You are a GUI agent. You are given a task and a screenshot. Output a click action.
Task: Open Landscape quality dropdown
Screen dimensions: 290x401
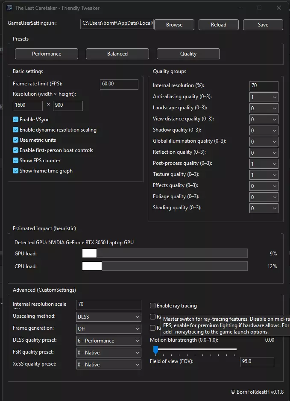coord(264,108)
